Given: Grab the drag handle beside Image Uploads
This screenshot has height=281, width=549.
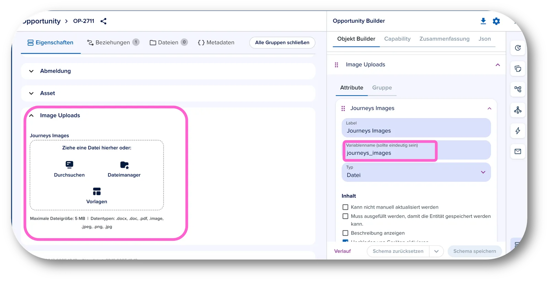Looking at the screenshot, I should click(x=337, y=65).
